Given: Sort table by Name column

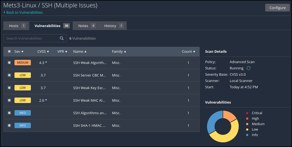Looking at the screenshot, I should (x=80, y=51).
